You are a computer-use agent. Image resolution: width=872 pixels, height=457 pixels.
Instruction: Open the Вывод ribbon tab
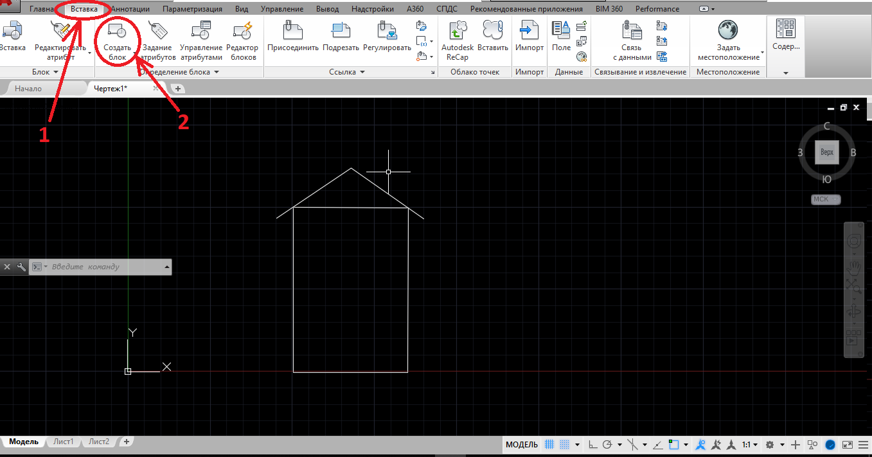328,9
